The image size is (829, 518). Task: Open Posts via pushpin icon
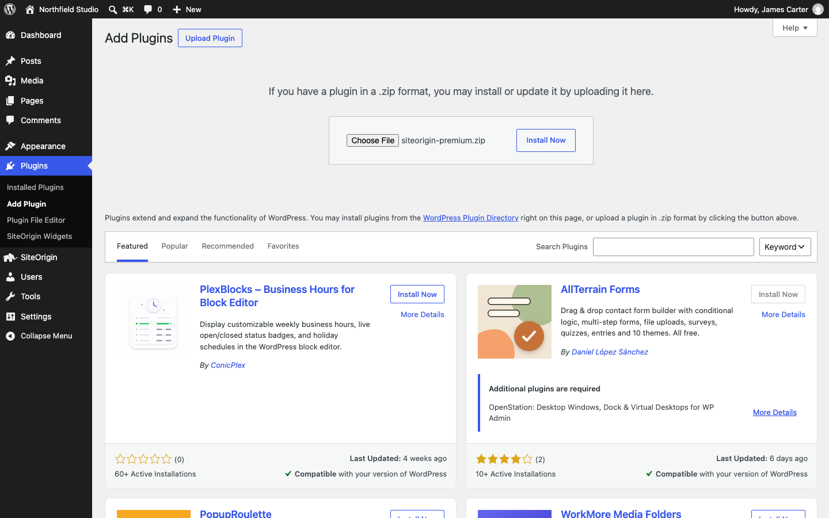coord(10,61)
